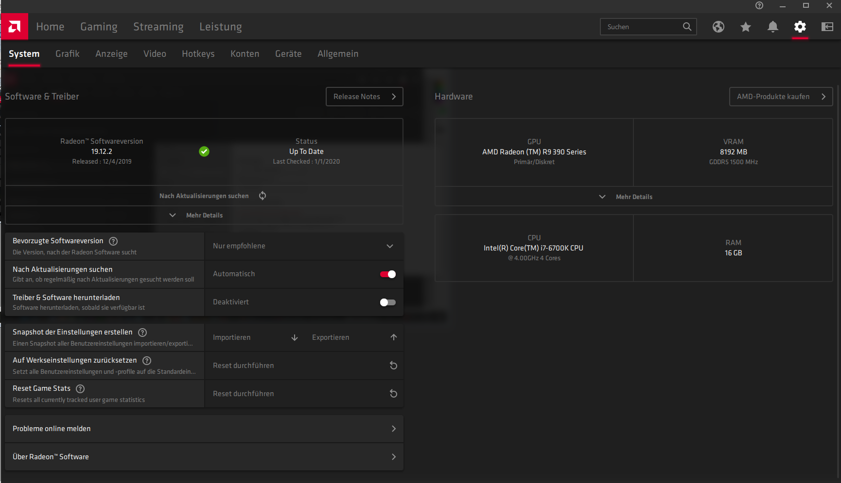
Task: Click the refresh icon beside Nach Aktualisierungen suchen
Action: coord(263,196)
